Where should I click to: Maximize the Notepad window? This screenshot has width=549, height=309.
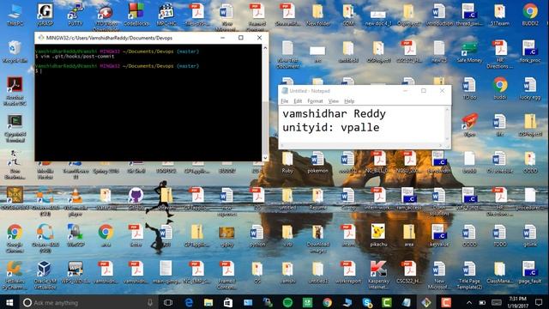coord(423,91)
